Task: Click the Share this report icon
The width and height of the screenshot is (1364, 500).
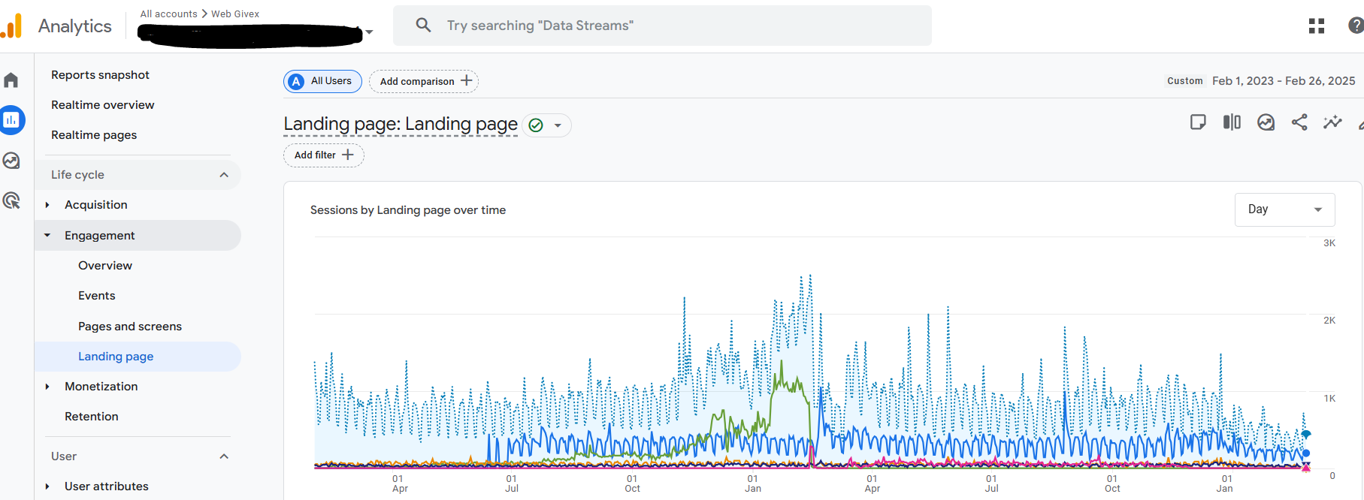Action: (x=1299, y=122)
